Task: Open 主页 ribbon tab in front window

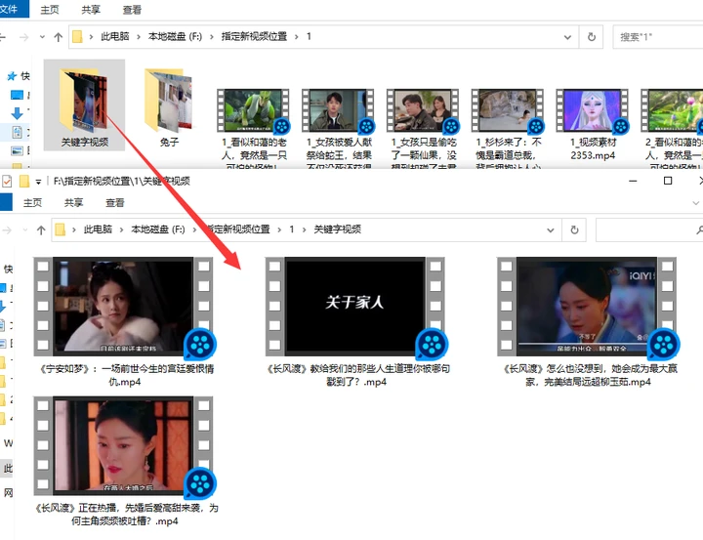Action: pyautogui.click(x=32, y=203)
